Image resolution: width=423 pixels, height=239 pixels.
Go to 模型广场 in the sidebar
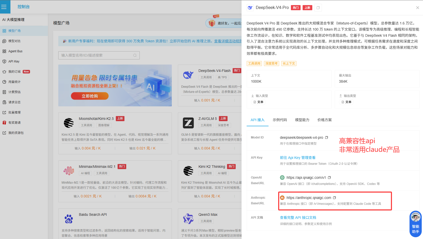pyautogui.click(x=24, y=31)
